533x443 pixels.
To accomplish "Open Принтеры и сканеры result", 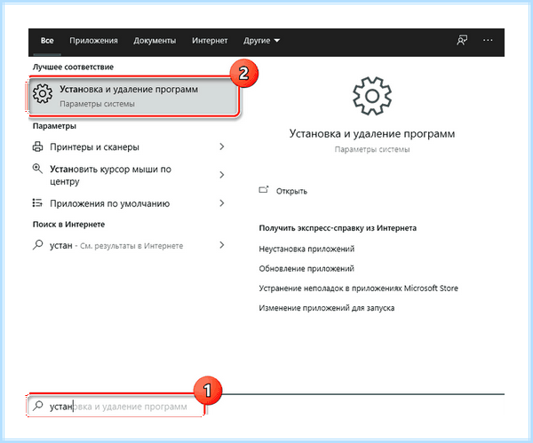I will (129, 147).
